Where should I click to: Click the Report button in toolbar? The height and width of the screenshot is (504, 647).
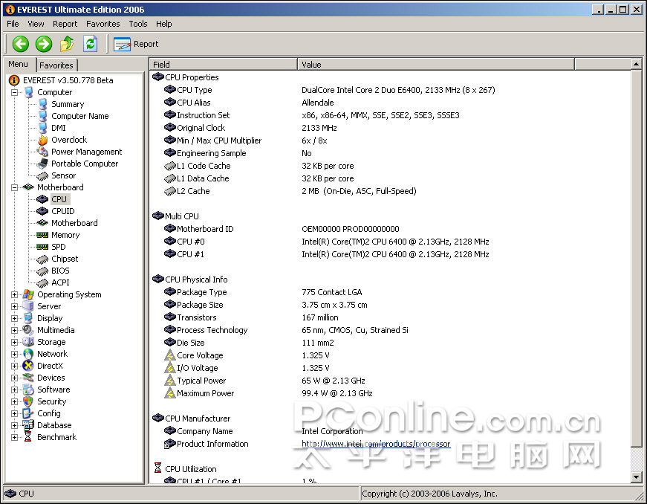(136, 44)
